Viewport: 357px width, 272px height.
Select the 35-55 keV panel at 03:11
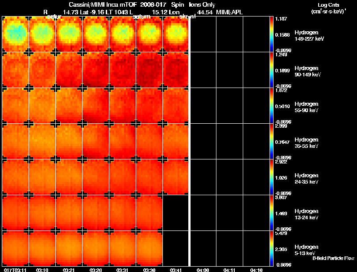click(x=16, y=142)
